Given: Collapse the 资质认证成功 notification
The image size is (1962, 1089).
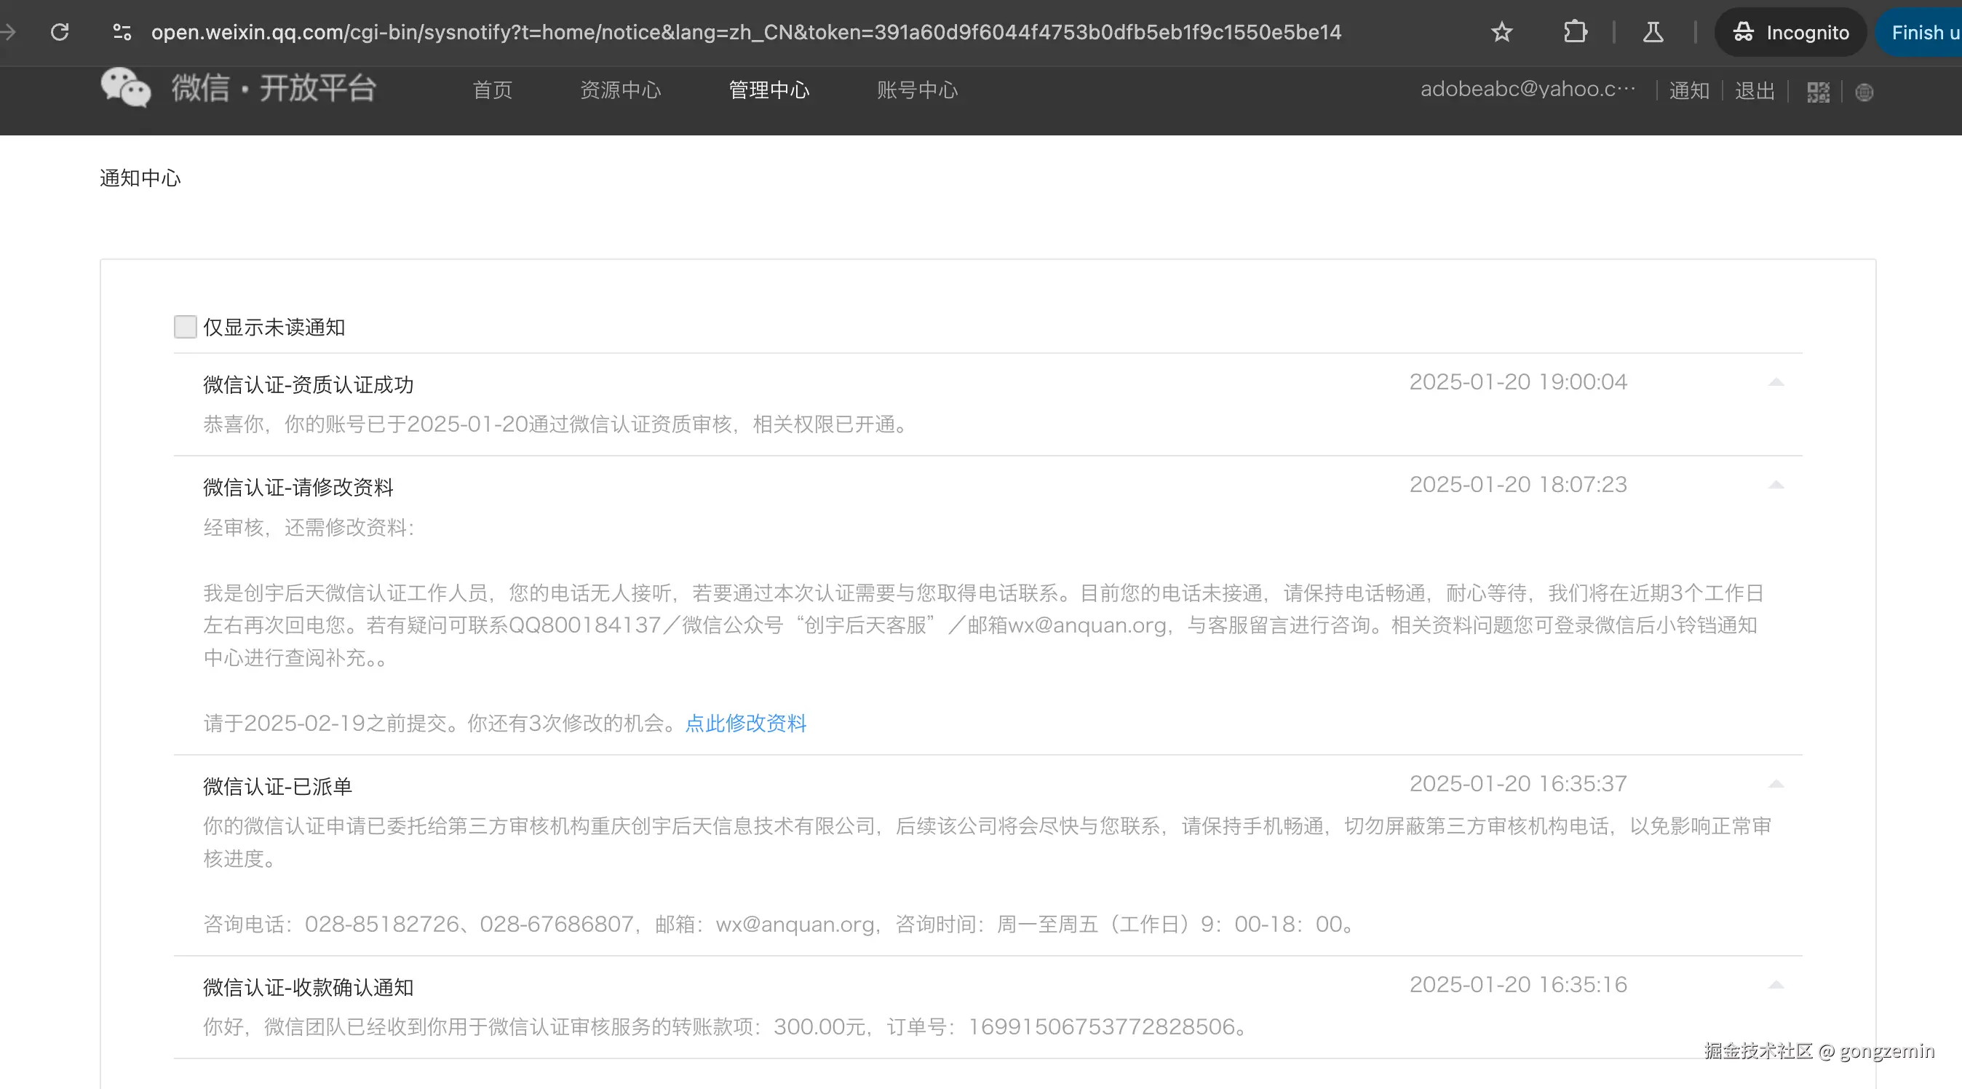Looking at the screenshot, I should (1776, 383).
